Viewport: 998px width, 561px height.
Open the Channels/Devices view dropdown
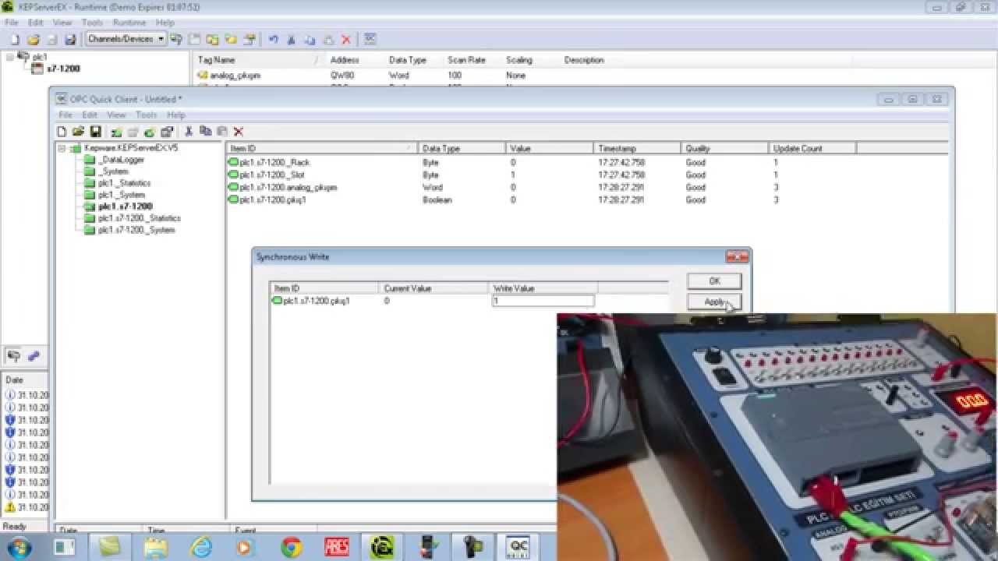click(x=161, y=39)
